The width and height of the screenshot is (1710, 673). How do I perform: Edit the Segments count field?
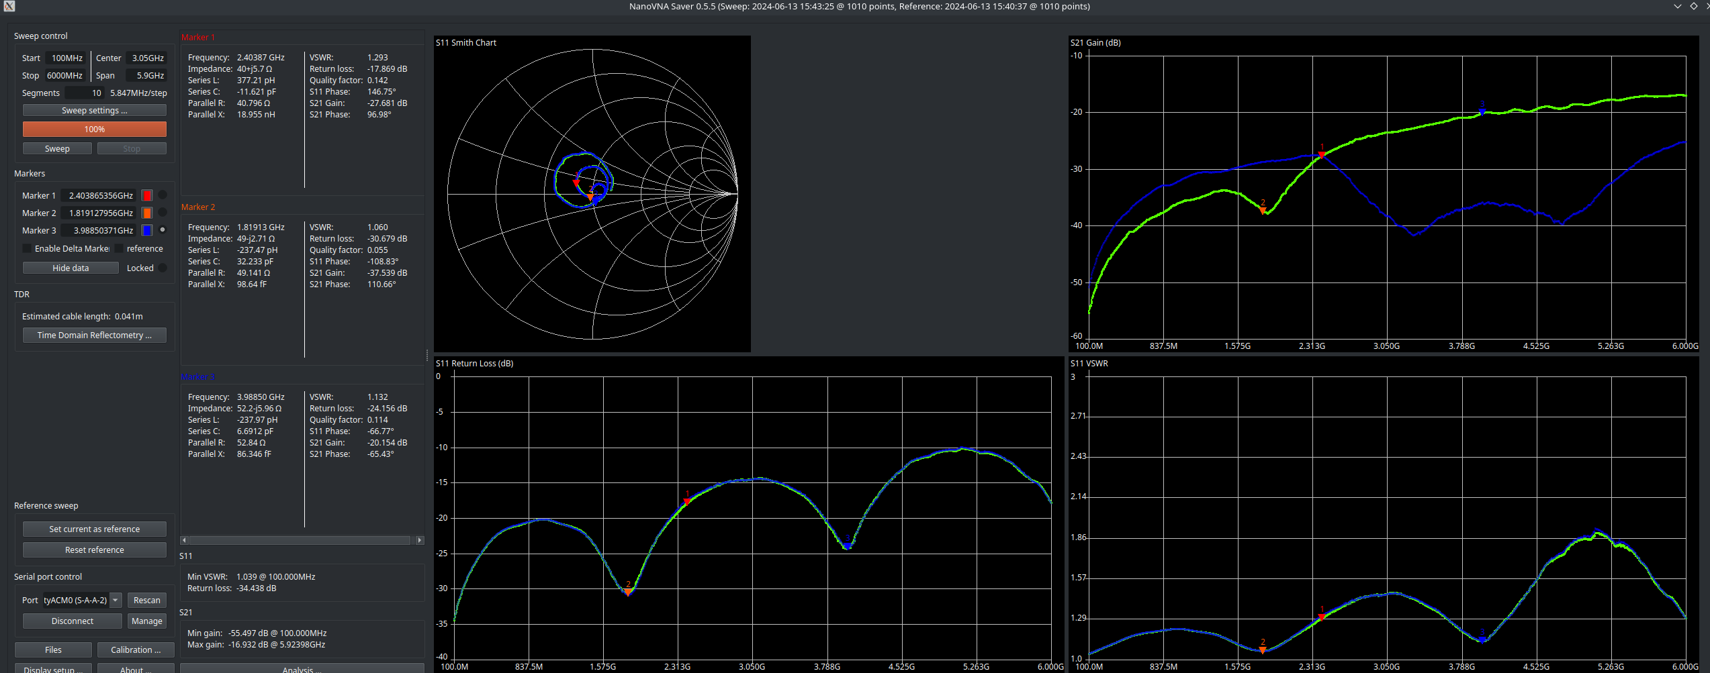[85, 93]
